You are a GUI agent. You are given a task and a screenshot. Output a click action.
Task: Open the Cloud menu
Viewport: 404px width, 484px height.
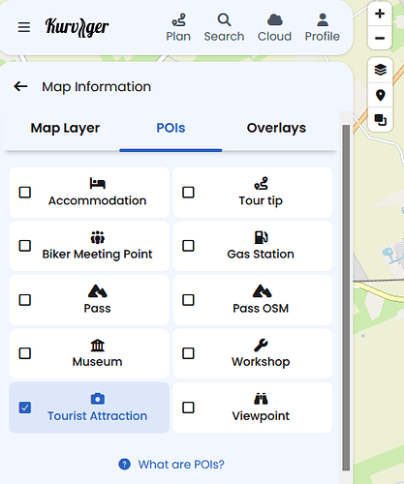(274, 28)
